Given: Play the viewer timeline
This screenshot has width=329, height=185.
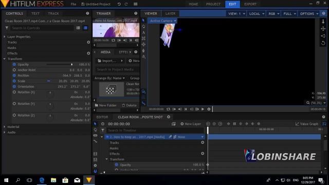Looking at the screenshot, I should 203,109.
